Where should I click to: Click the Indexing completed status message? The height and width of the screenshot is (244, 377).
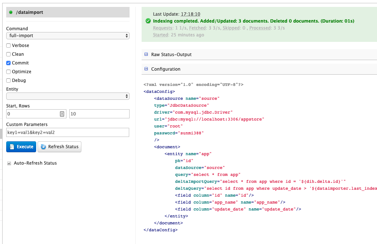pos(254,21)
